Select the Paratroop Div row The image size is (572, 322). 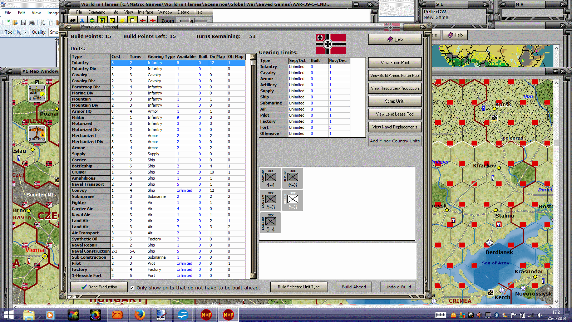(158, 87)
